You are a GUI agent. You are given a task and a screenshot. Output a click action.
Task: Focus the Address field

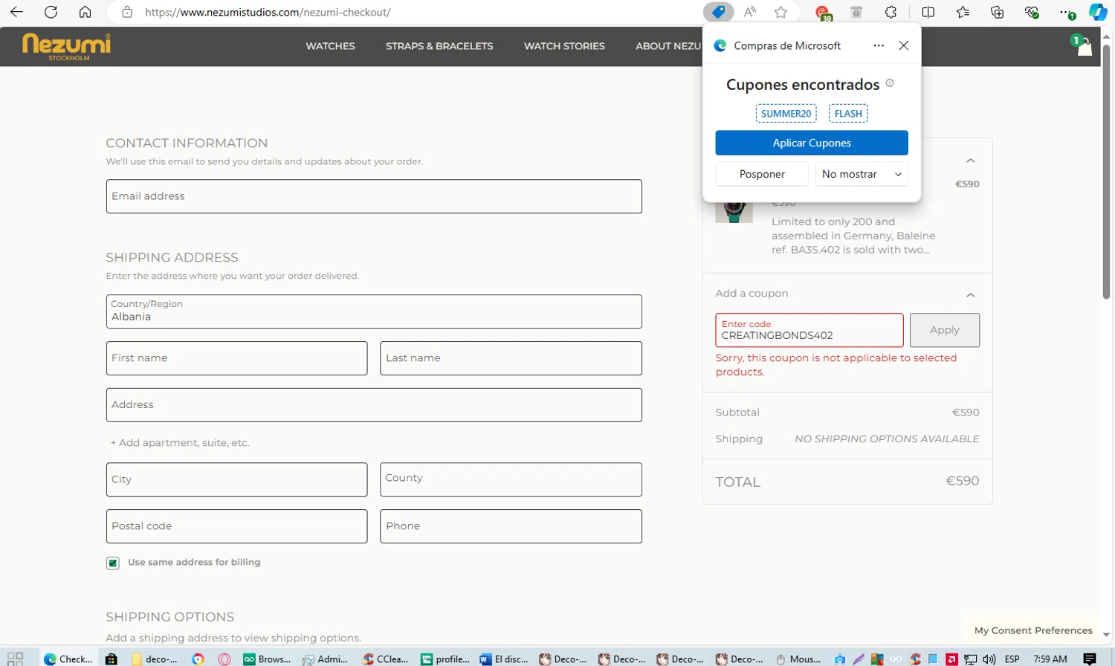pos(374,405)
